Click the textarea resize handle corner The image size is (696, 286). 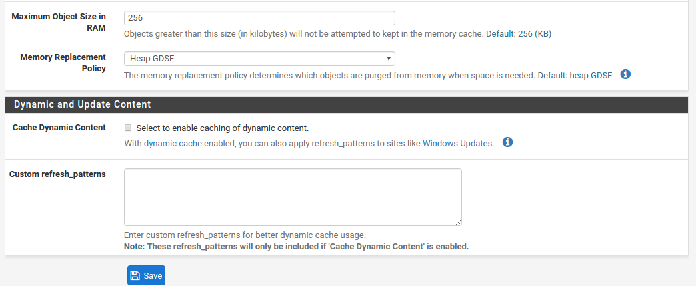tap(458, 222)
